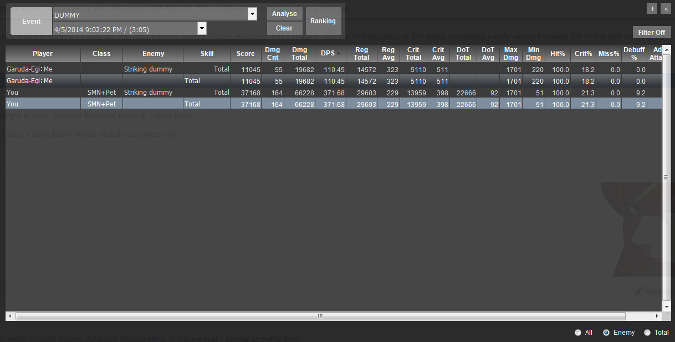Select the Enemy radio button

click(606, 333)
